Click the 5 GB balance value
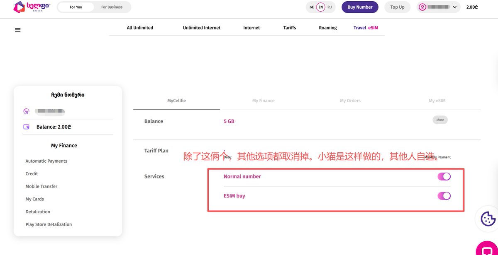Image resolution: width=498 pixels, height=255 pixels. [x=229, y=121]
